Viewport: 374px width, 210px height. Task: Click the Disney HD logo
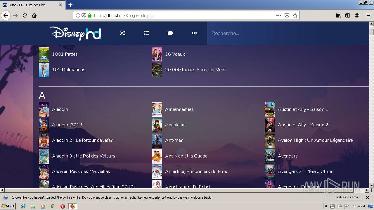coord(76,33)
